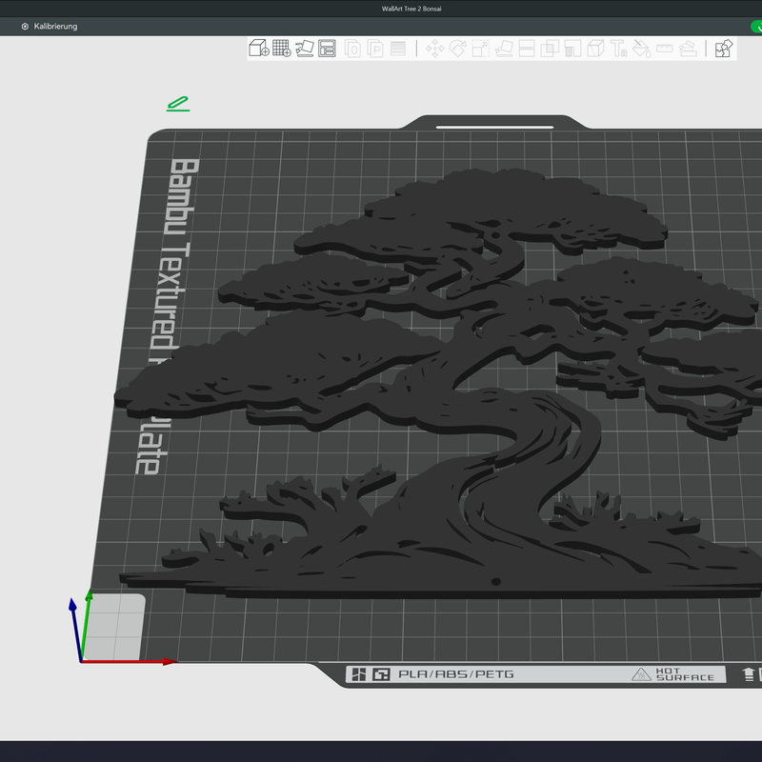Viewport: 762px width, 762px height.
Task: Activate the Lay on face tool
Action: (x=504, y=49)
